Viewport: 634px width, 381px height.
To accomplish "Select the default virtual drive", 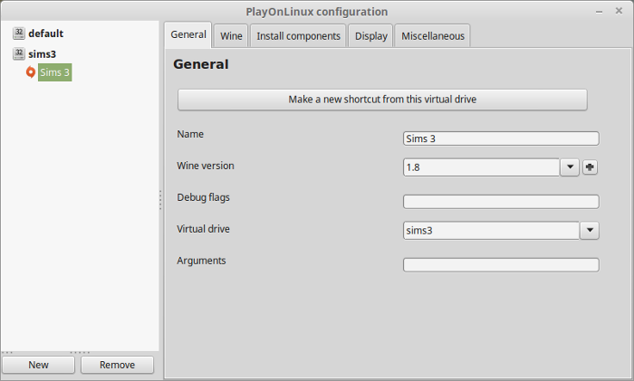I will pyautogui.click(x=45, y=33).
